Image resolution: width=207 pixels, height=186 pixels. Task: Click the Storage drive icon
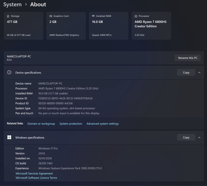(x=8, y=16)
